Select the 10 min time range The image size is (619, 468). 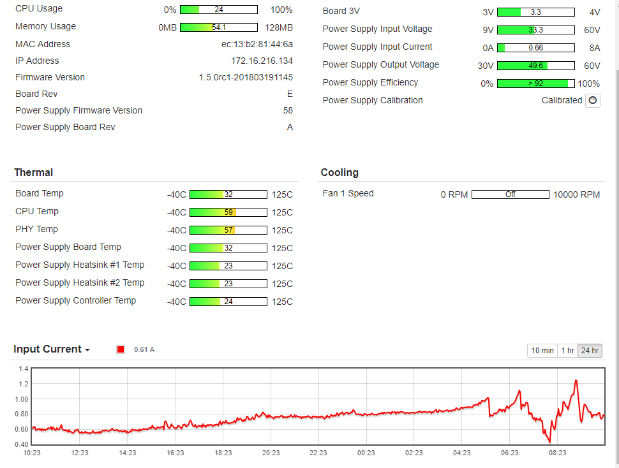542,351
